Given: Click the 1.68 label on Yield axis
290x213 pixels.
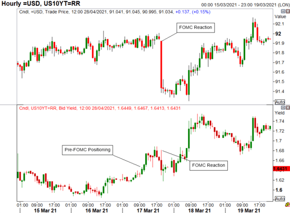Looking at the screenshot, I should [280, 151].
